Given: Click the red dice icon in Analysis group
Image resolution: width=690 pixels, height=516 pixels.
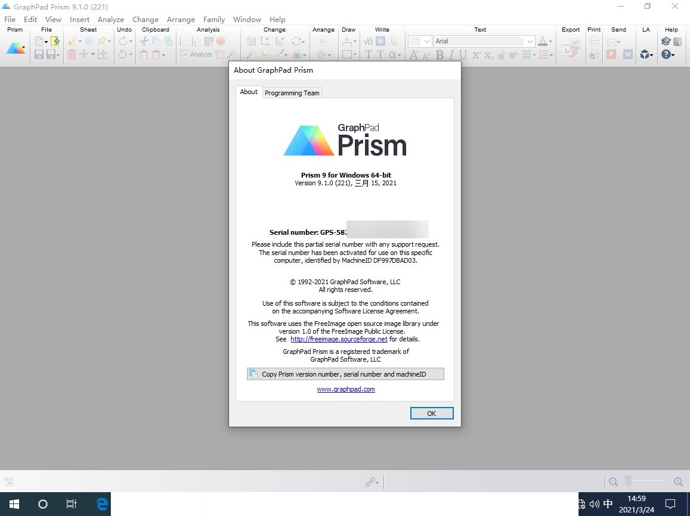Looking at the screenshot, I should [x=221, y=41].
